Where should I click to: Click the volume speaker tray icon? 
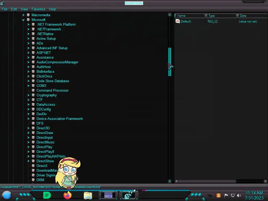[239, 195]
